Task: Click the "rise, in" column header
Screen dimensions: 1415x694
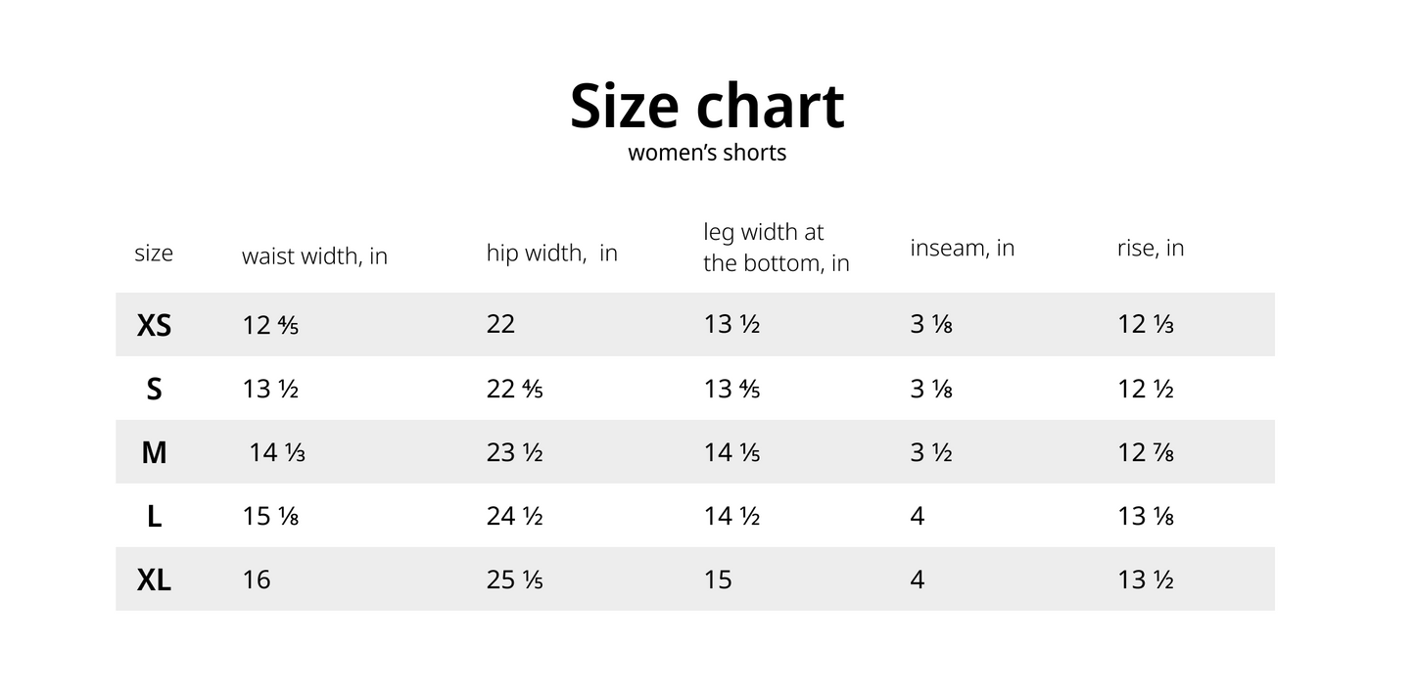Action: [x=1150, y=249]
